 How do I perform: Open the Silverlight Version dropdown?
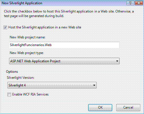coord(52,85)
